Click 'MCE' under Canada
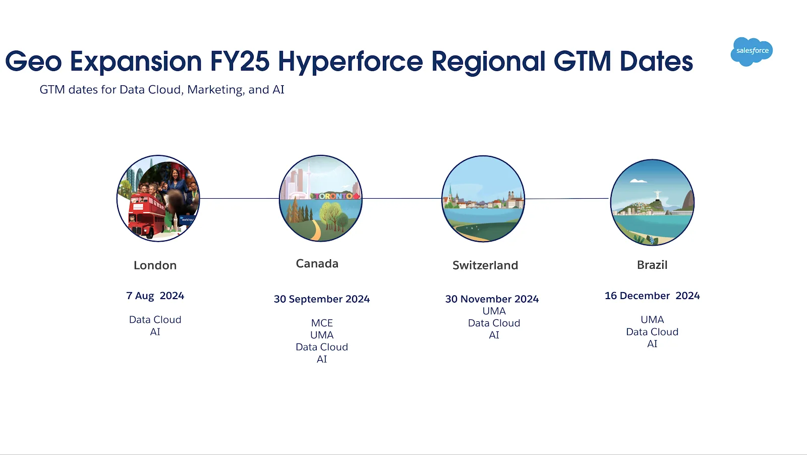Image resolution: width=807 pixels, height=455 pixels. pyautogui.click(x=322, y=323)
